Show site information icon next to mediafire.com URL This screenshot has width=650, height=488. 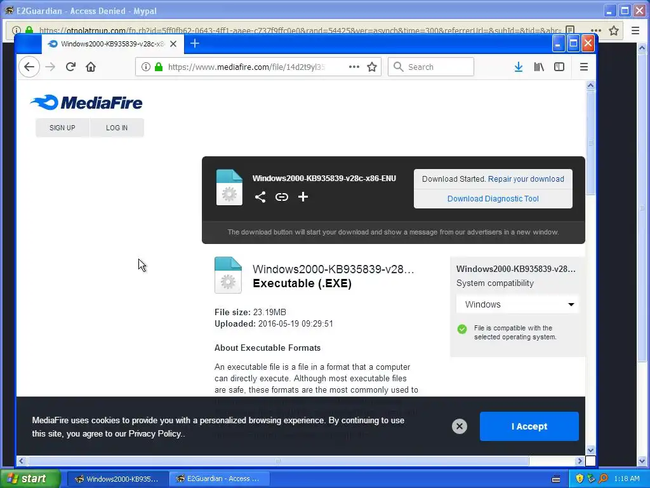pos(145,67)
